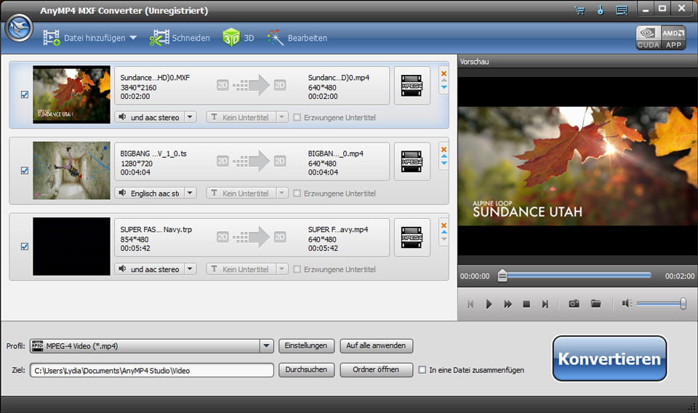
Task: Enable Erzwungene Untertitel for BIGBANG file
Action: click(x=297, y=193)
